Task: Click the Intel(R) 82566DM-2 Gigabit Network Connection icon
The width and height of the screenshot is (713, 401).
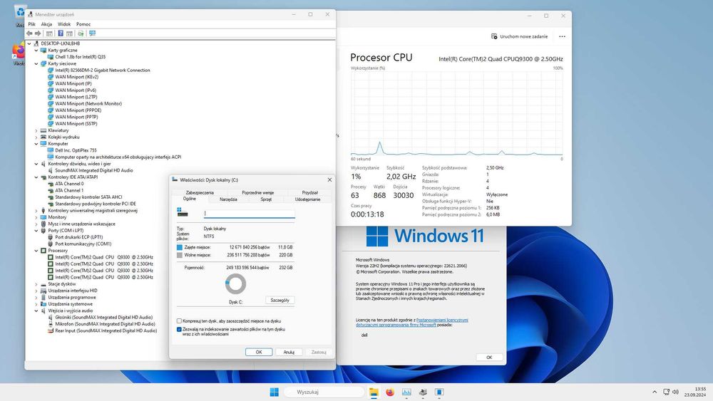Action: click(51, 71)
